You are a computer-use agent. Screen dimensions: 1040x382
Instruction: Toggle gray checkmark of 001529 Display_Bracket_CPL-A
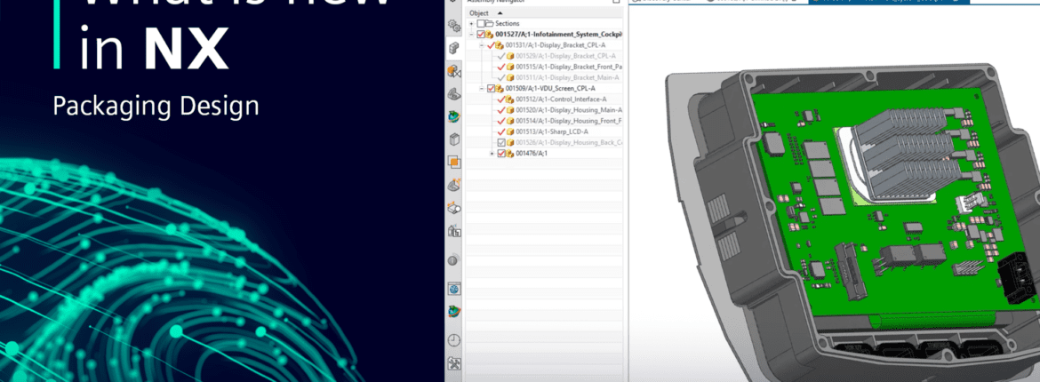point(501,56)
